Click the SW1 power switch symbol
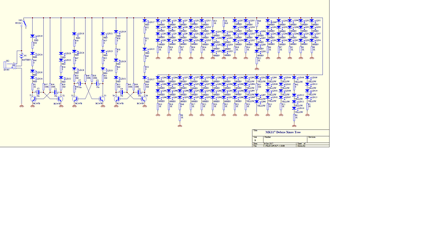 (25, 23)
